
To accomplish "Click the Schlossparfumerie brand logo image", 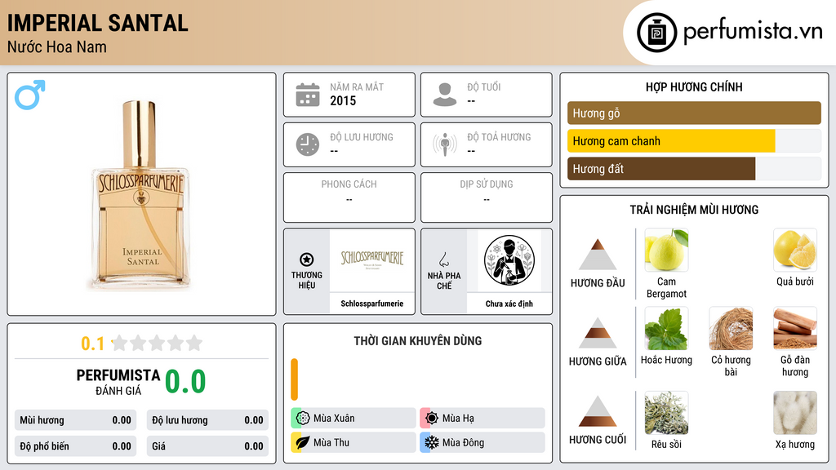I will click(x=372, y=260).
